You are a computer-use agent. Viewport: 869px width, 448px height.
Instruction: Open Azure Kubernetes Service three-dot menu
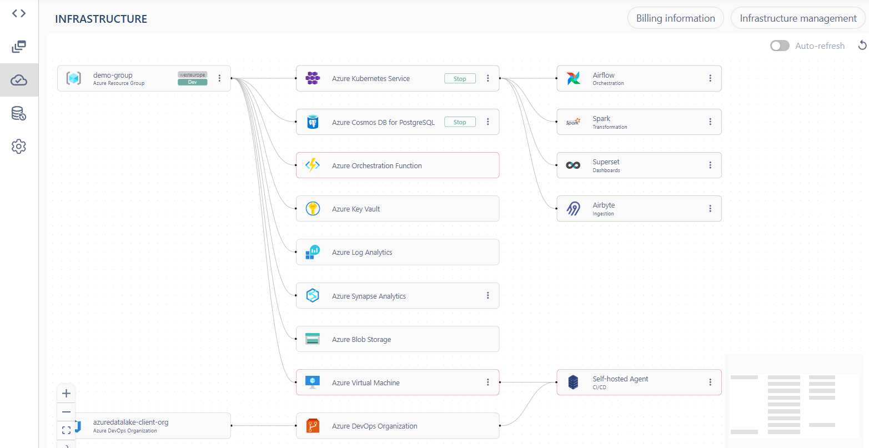pos(488,78)
